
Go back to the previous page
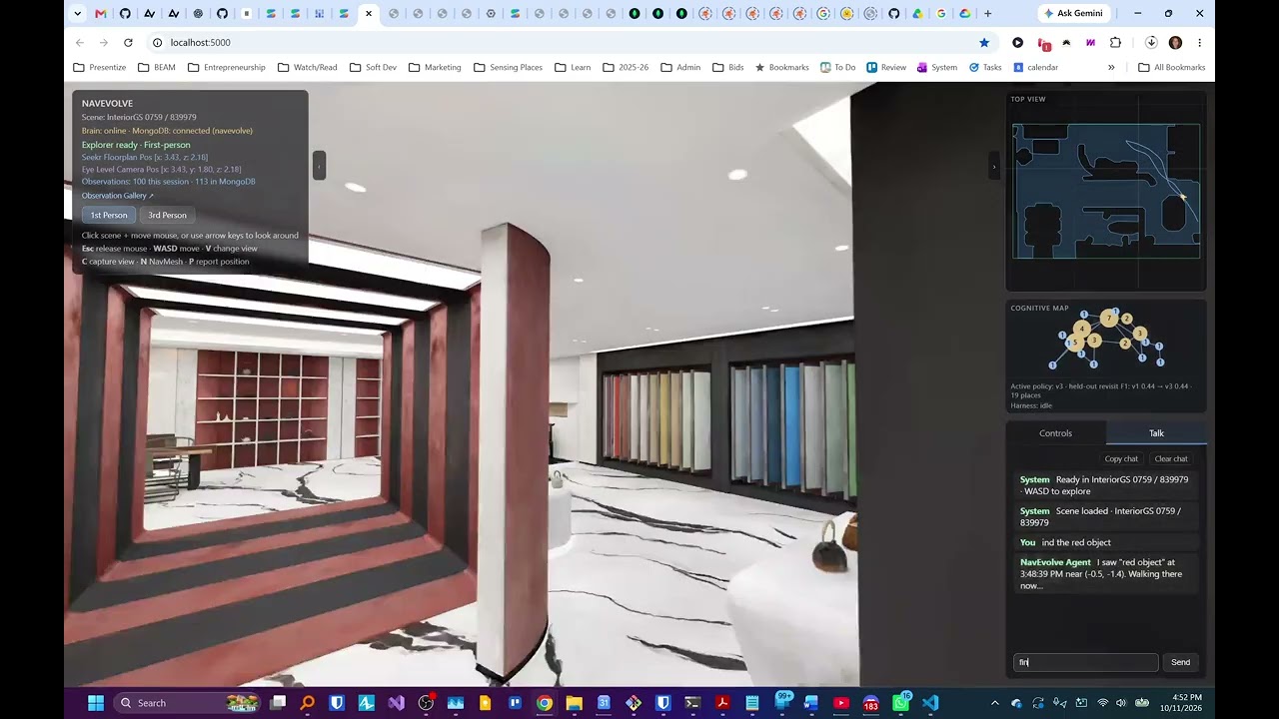(80, 43)
